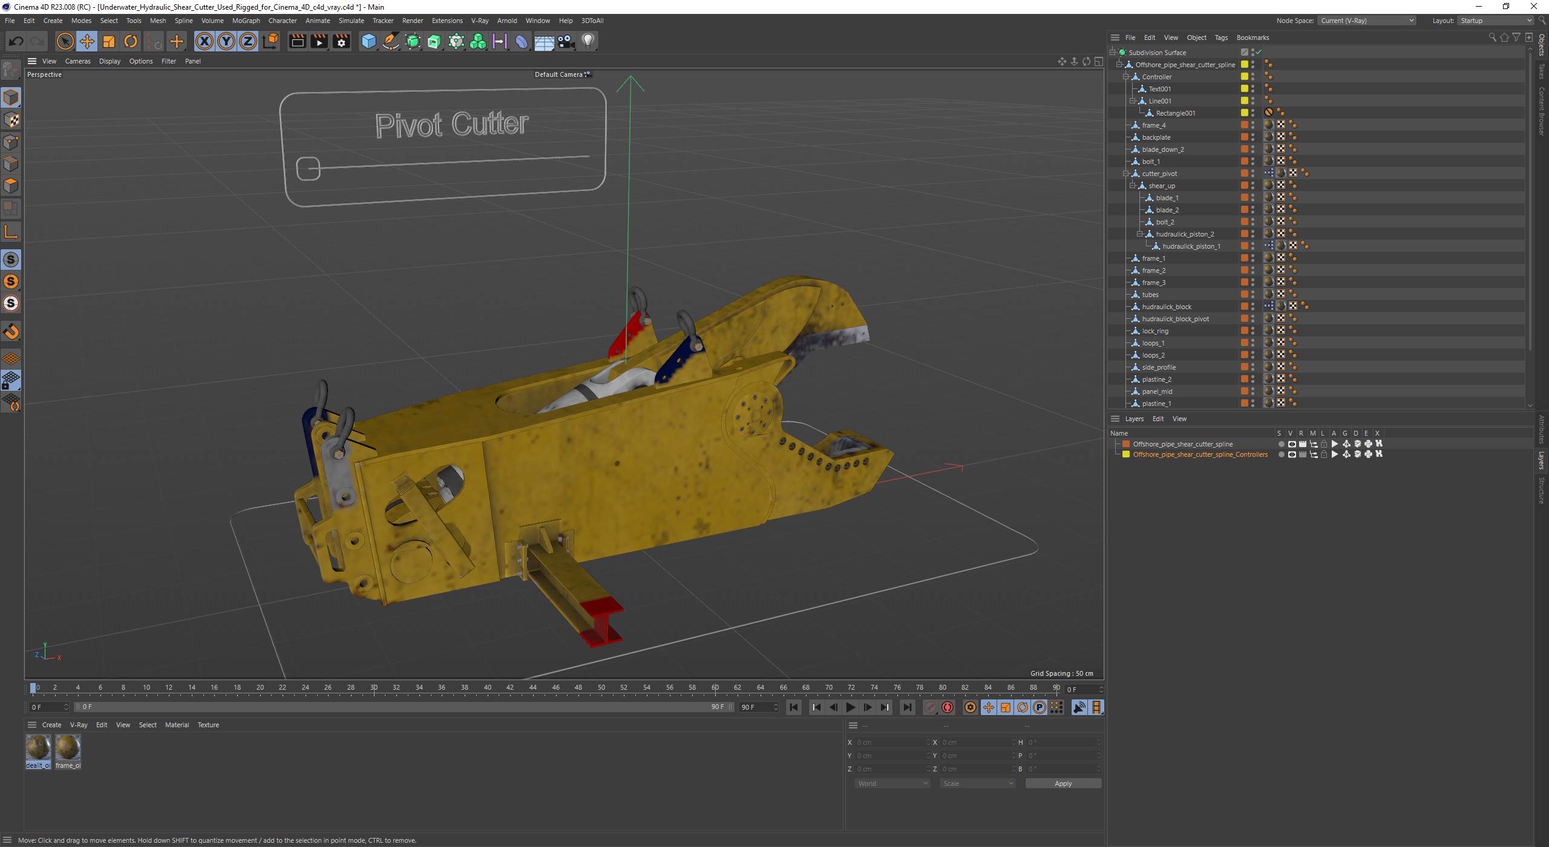
Task: Open Object Manager Tags menu
Action: click(x=1221, y=38)
